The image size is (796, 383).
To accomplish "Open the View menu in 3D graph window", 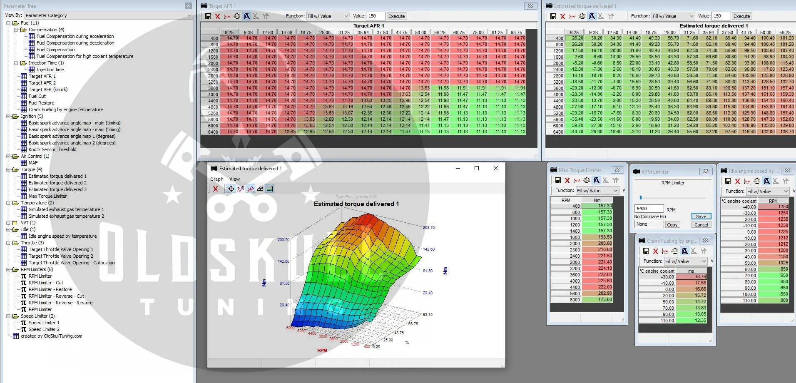I will pos(234,179).
